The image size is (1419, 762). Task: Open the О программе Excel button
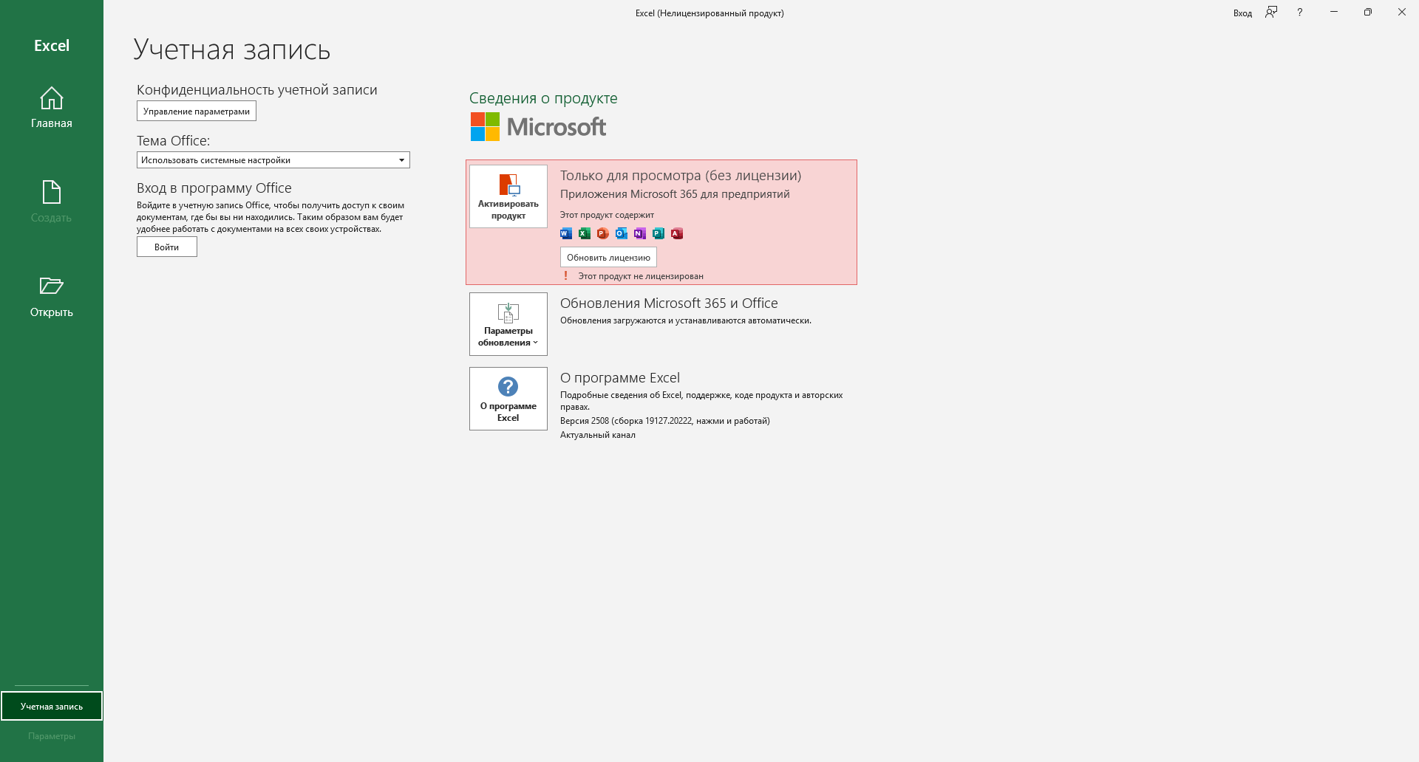coord(508,399)
